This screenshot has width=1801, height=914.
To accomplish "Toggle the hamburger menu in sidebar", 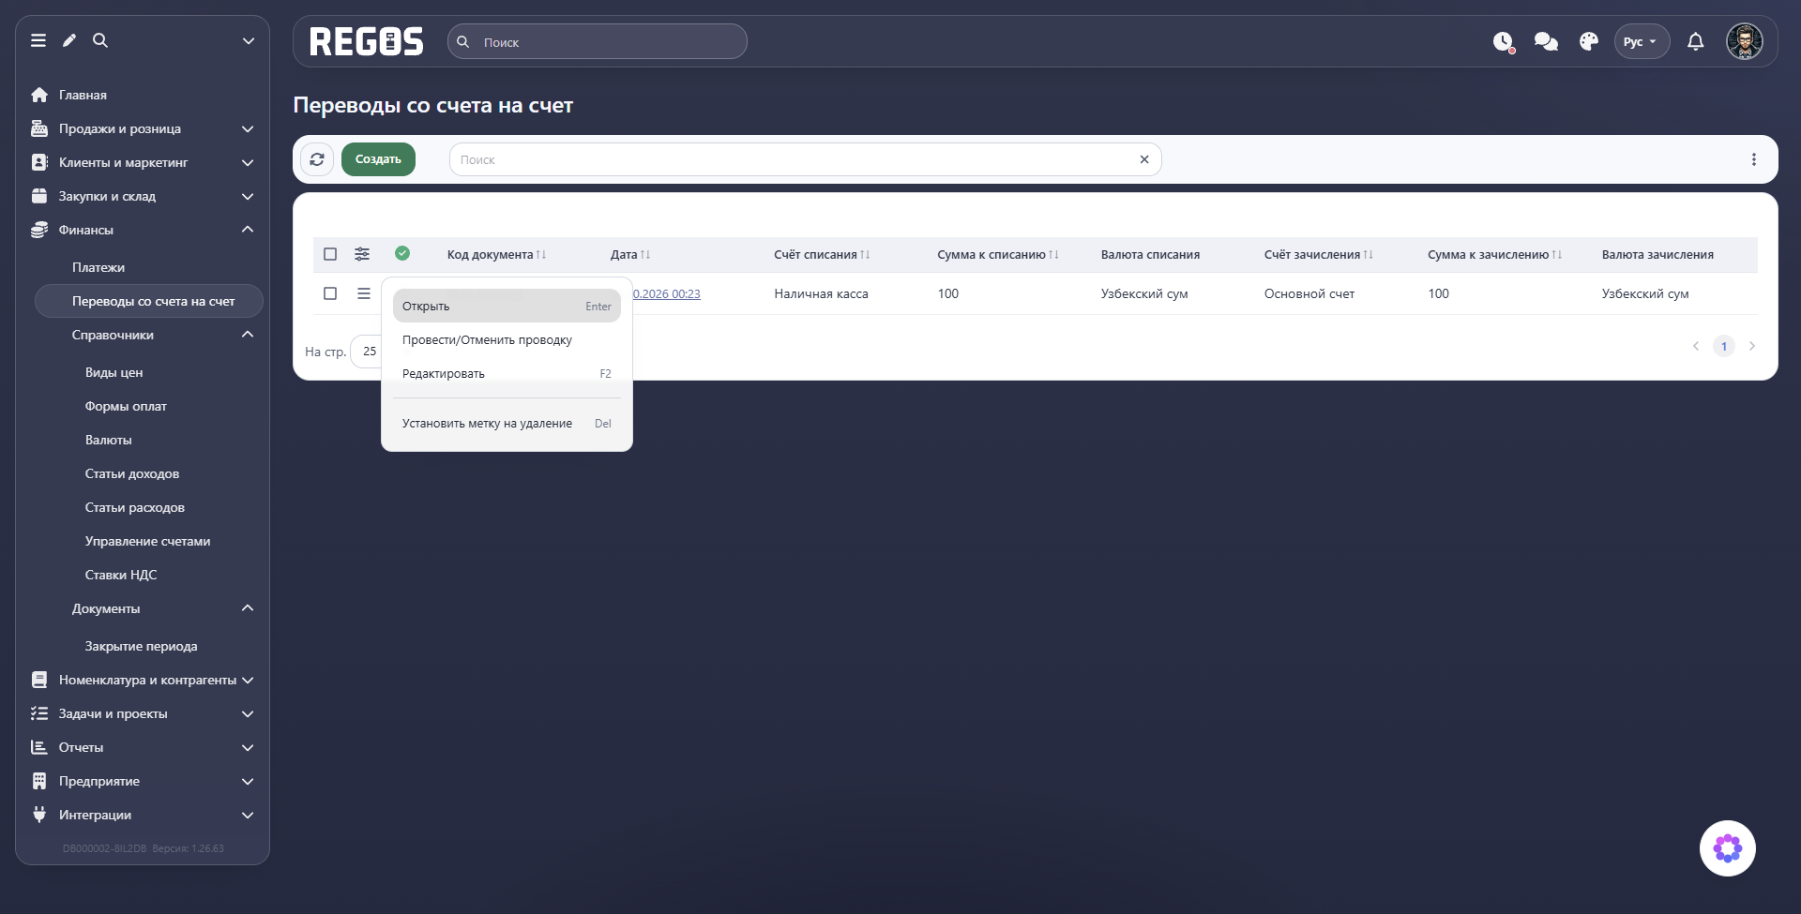I will pos(38,40).
